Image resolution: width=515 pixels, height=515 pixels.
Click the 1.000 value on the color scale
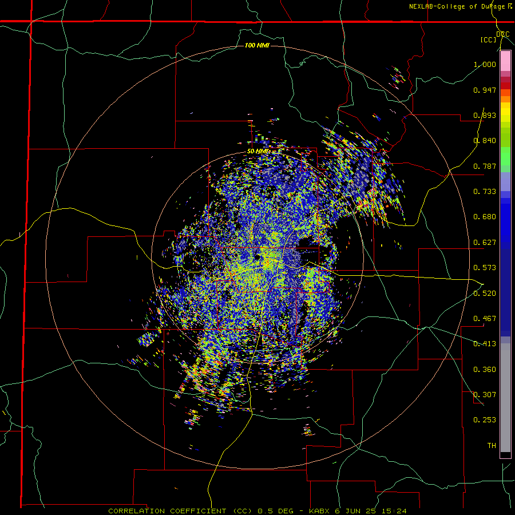pyautogui.click(x=485, y=64)
